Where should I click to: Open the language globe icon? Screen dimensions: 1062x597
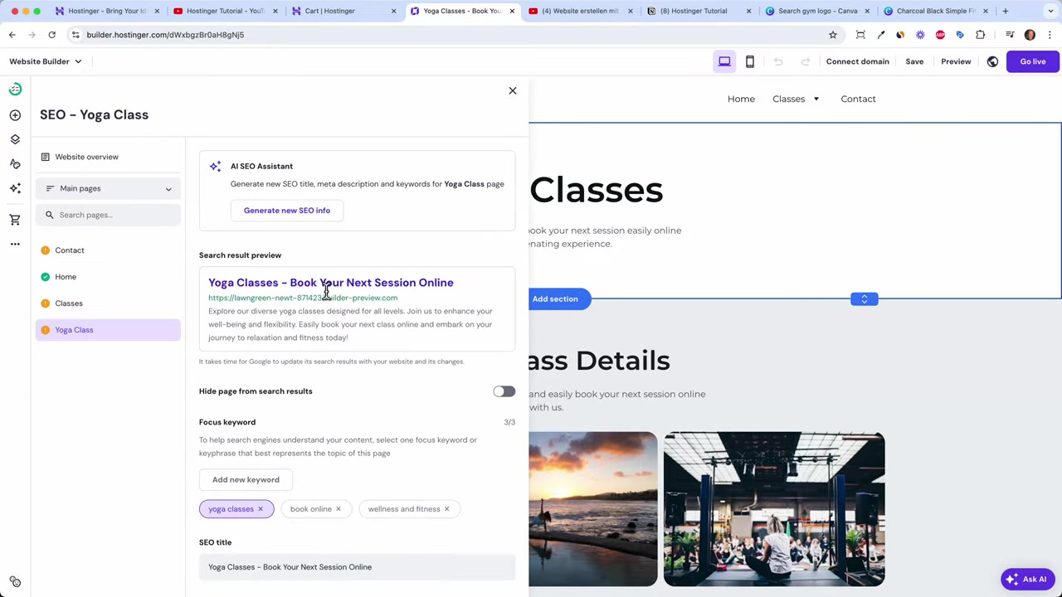coord(992,61)
